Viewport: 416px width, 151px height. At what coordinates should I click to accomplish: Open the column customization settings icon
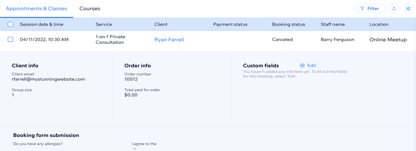coord(408,9)
